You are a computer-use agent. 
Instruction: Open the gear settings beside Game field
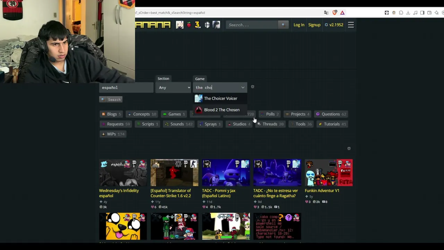pyautogui.click(x=253, y=87)
